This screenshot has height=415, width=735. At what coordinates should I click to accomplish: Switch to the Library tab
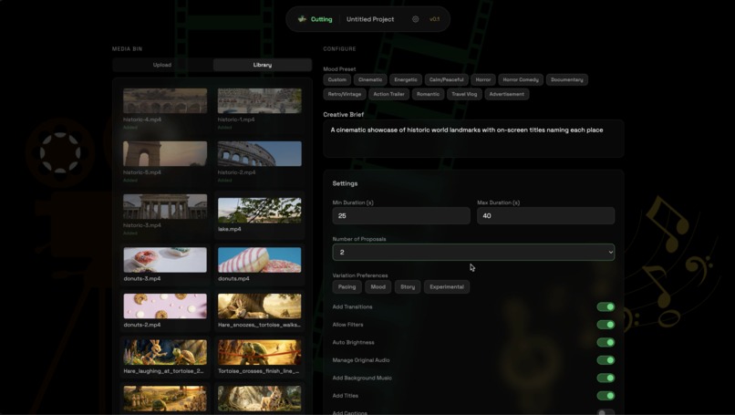[x=263, y=65]
